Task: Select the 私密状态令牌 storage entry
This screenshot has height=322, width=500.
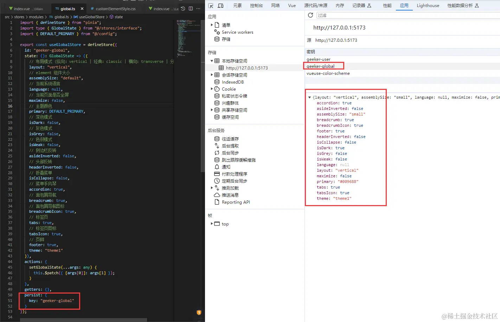Action: [x=235, y=96]
